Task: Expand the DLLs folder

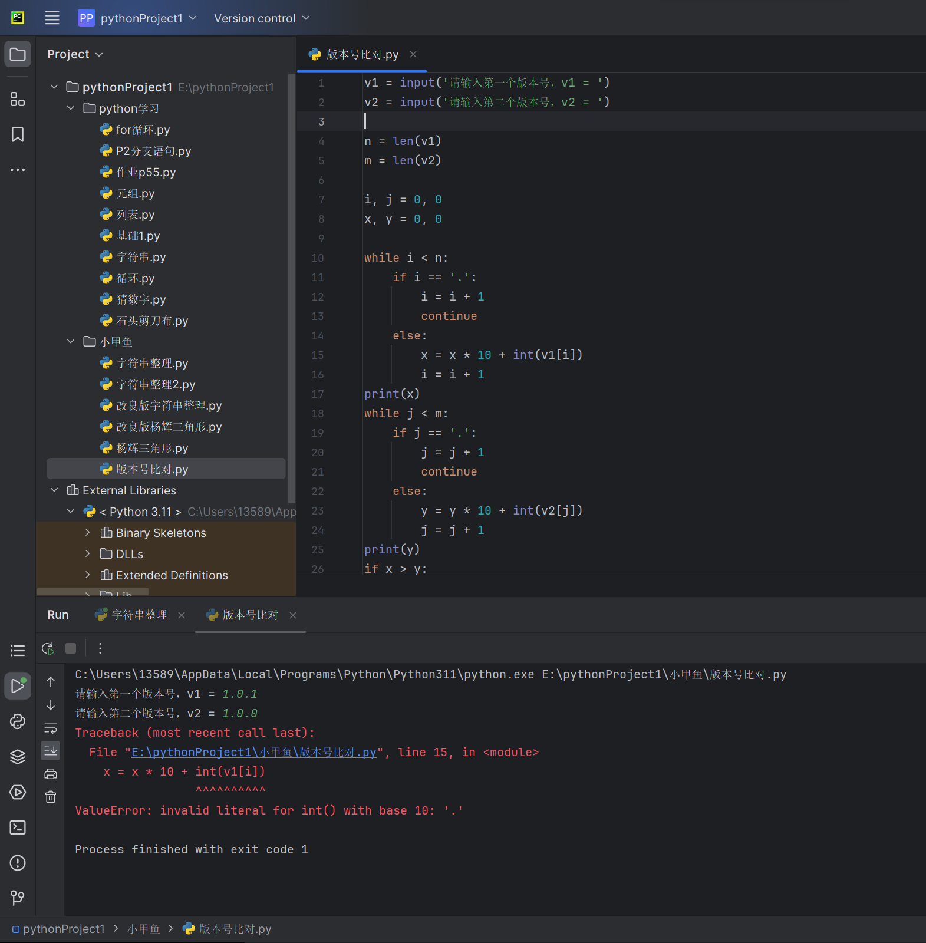Action: [x=87, y=554]
